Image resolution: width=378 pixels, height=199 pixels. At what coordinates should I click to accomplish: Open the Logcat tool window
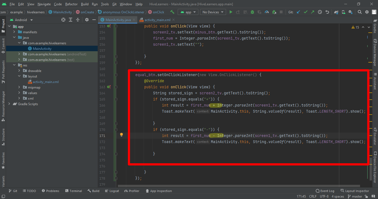(x=112, y=191)
